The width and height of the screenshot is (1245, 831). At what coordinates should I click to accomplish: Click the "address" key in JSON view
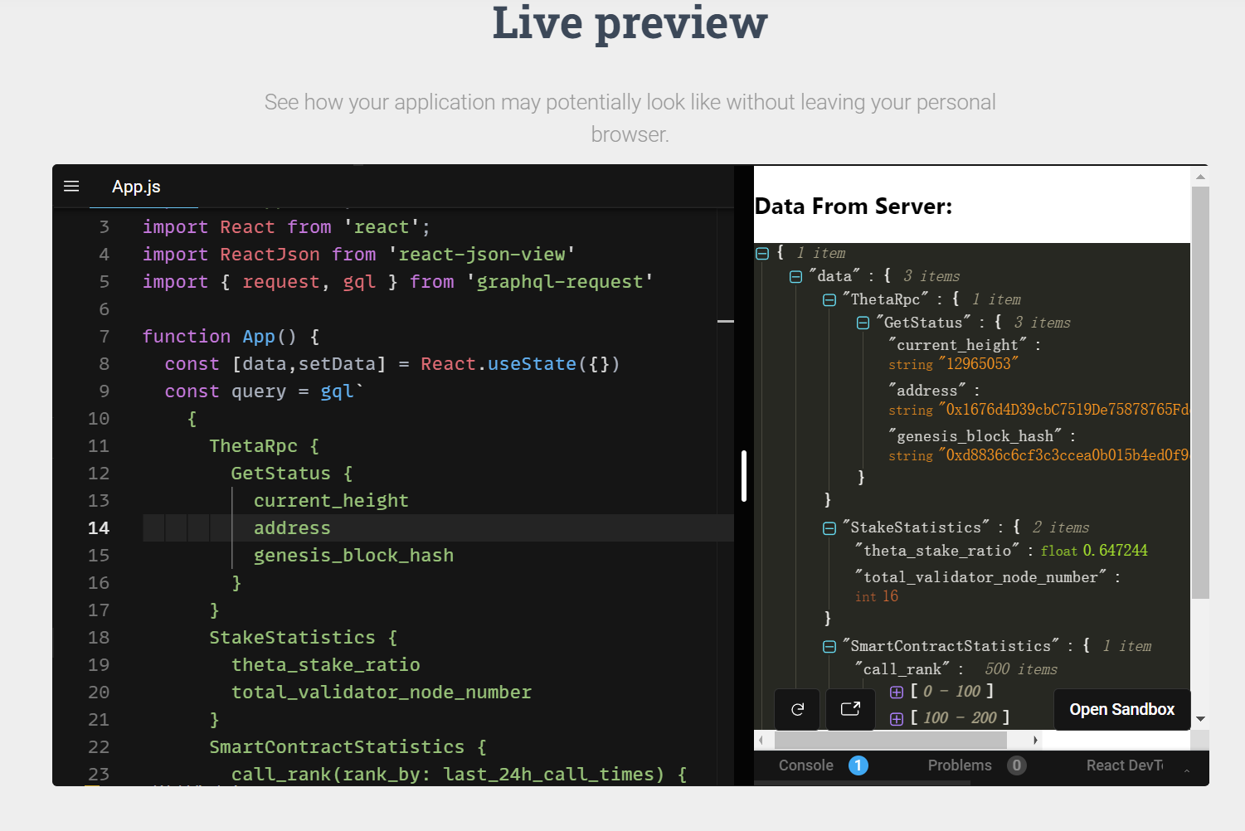click(x=927, y=391)
